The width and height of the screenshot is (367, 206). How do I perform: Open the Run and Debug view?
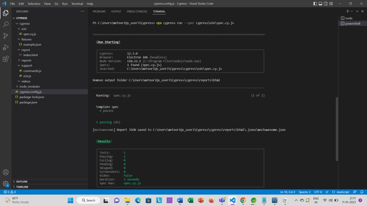coord(6,47)
